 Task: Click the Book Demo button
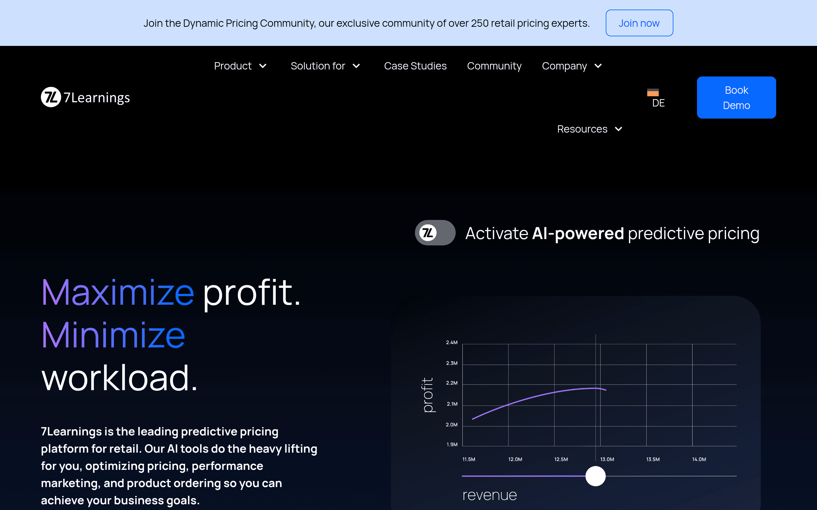[x=736, y=98]
